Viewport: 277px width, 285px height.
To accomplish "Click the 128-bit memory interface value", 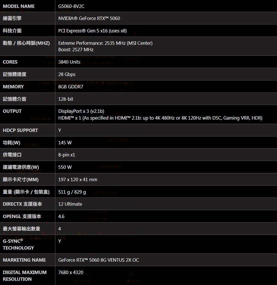I will (x=66, y=99).
